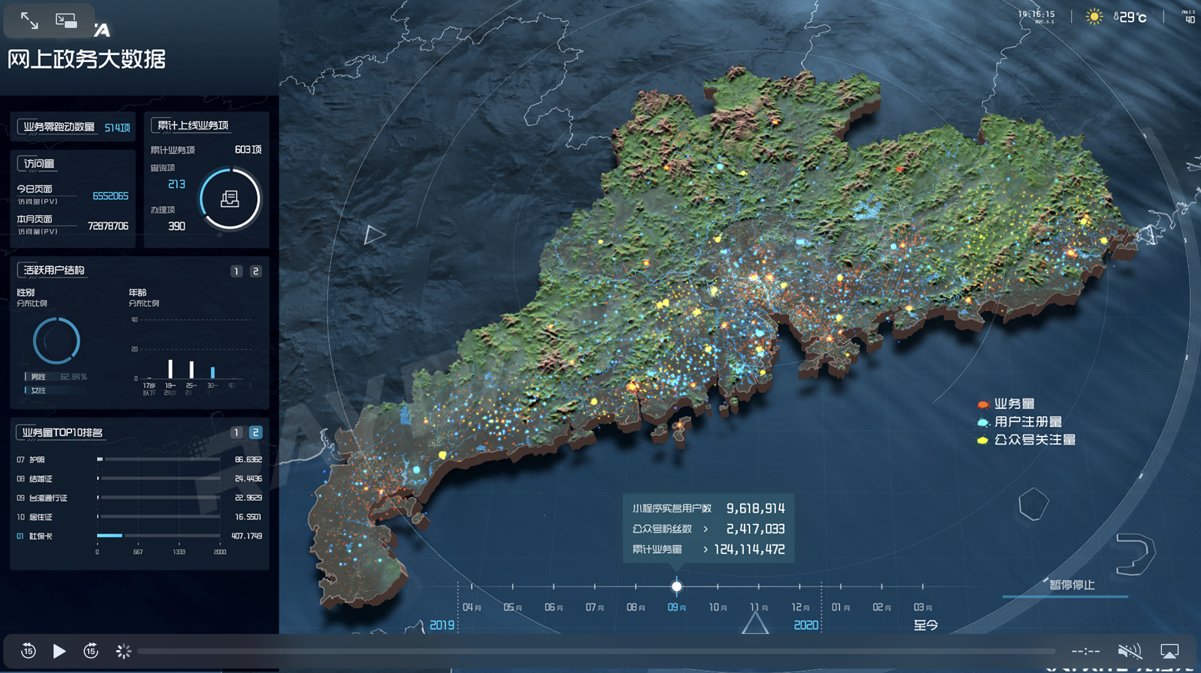Switch 活跃用户结构 panel to page 2
The width and height of the screenshot is (1201, 673).
[256, 271]
